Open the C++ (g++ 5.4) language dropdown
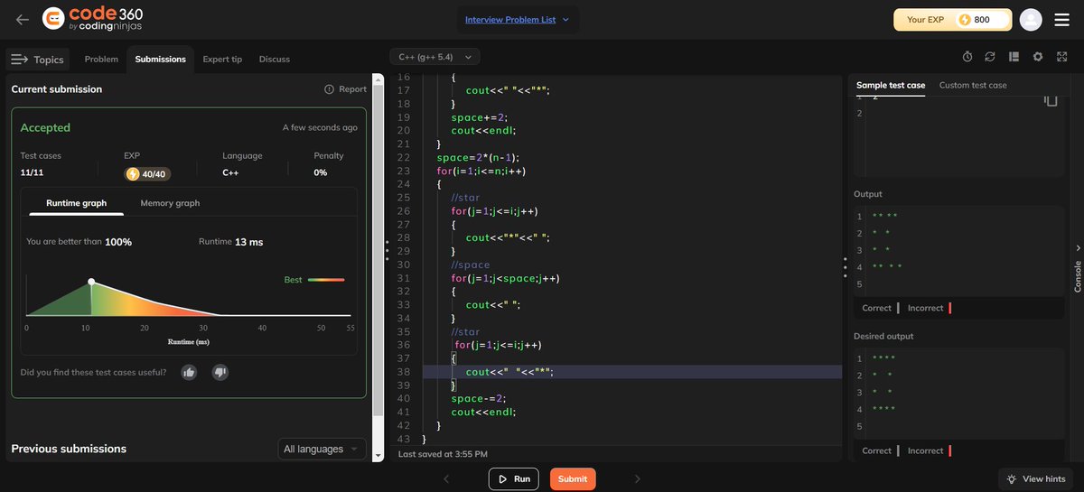This screenshot has height=492, width=1084. pyautogui.click(x=435, y=57)
